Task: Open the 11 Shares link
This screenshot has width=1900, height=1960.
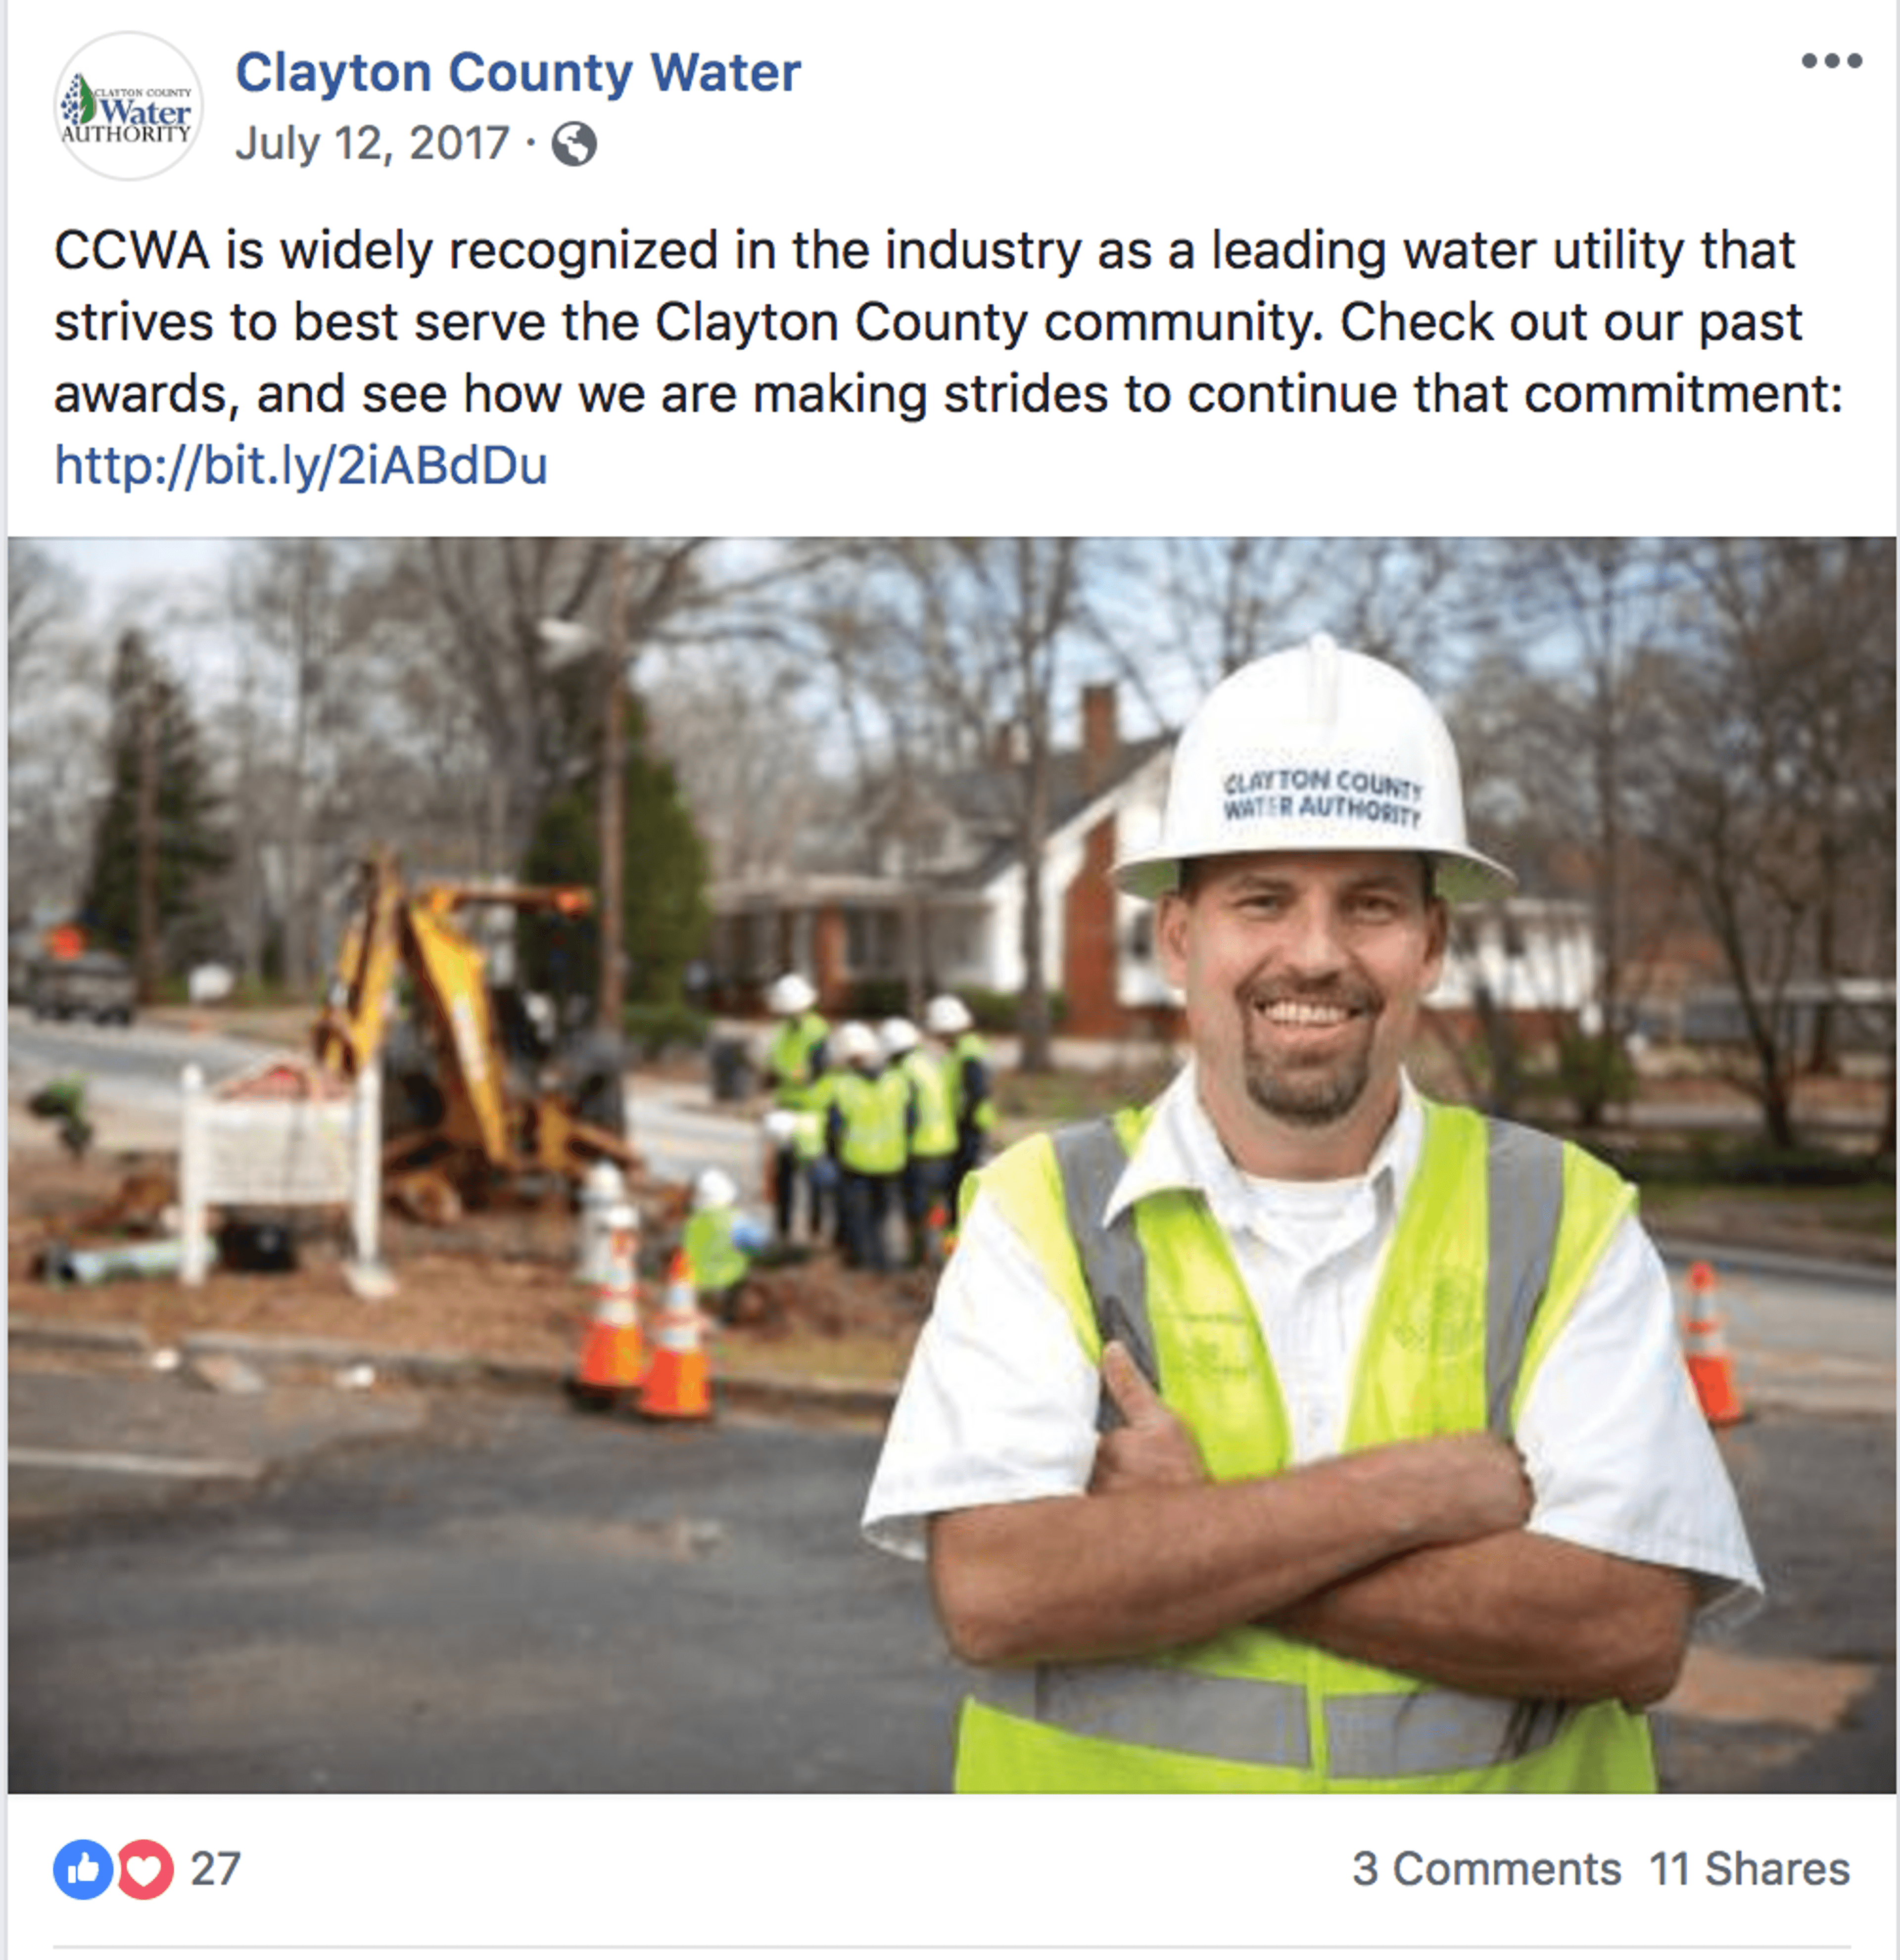Action: click(x=1749, y=1869)
